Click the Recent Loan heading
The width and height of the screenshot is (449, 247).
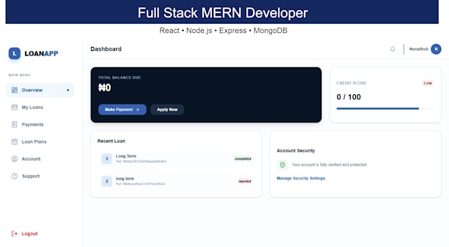pyautogui.click(x=111, y=141)
